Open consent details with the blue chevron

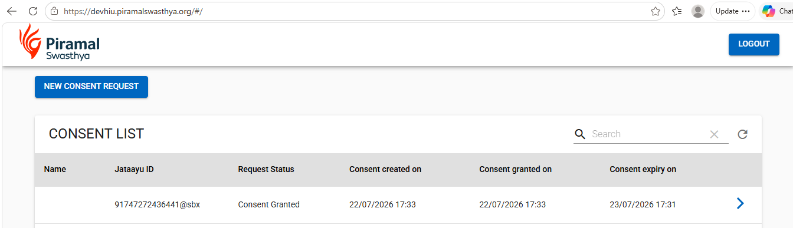[740, 204]
